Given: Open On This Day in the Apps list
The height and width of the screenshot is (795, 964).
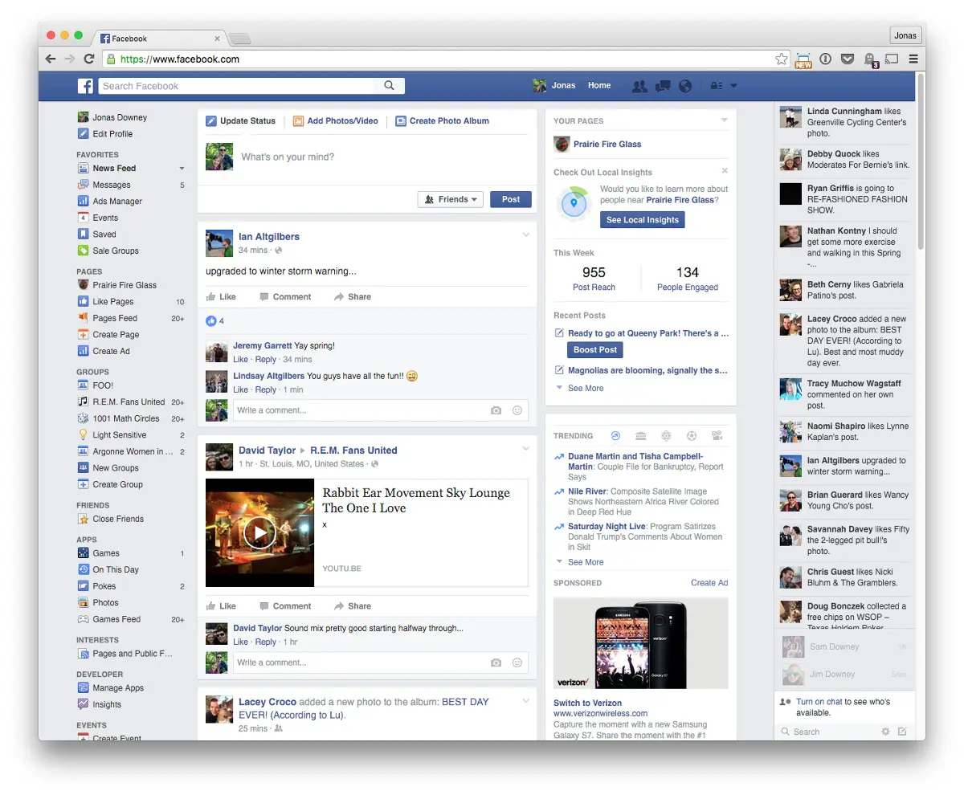Looking at the screenshot, I should tap(116, 569).
